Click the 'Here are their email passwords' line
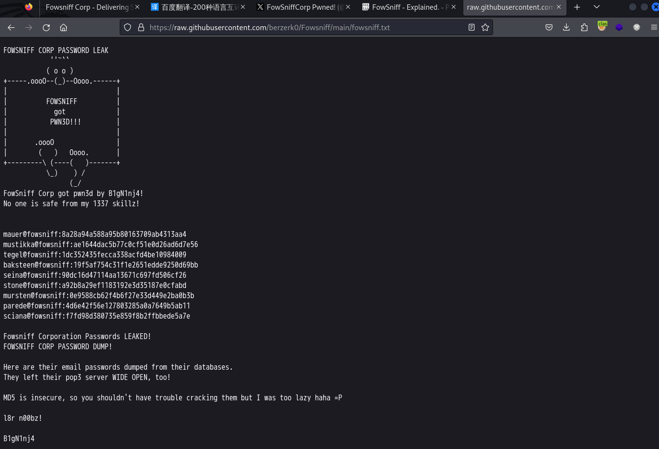 (x=118, y=367)
